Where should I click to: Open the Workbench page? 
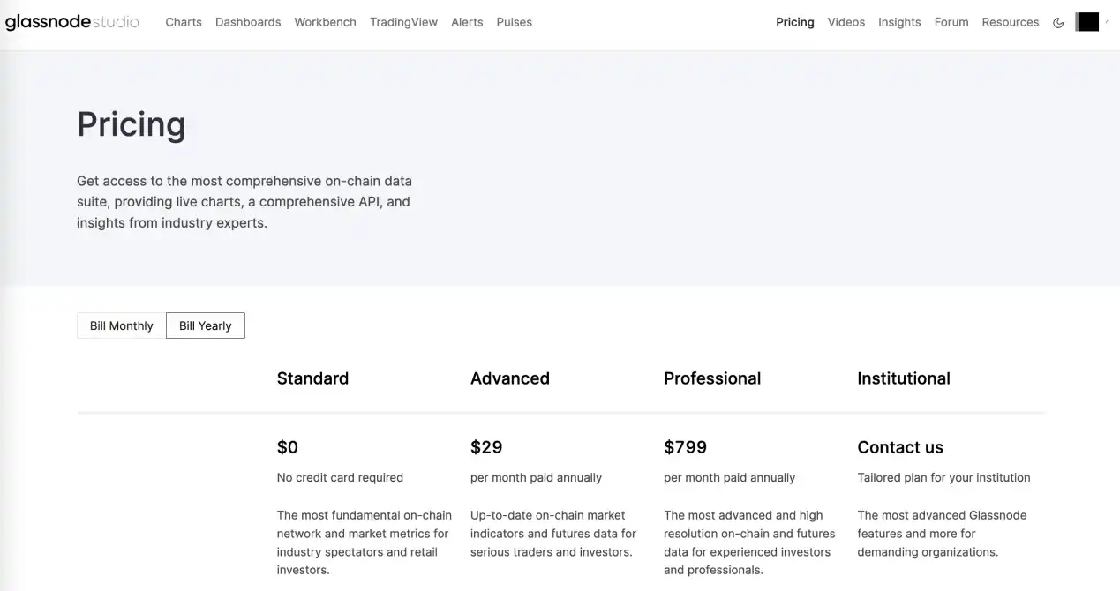(x=325, y=22)
